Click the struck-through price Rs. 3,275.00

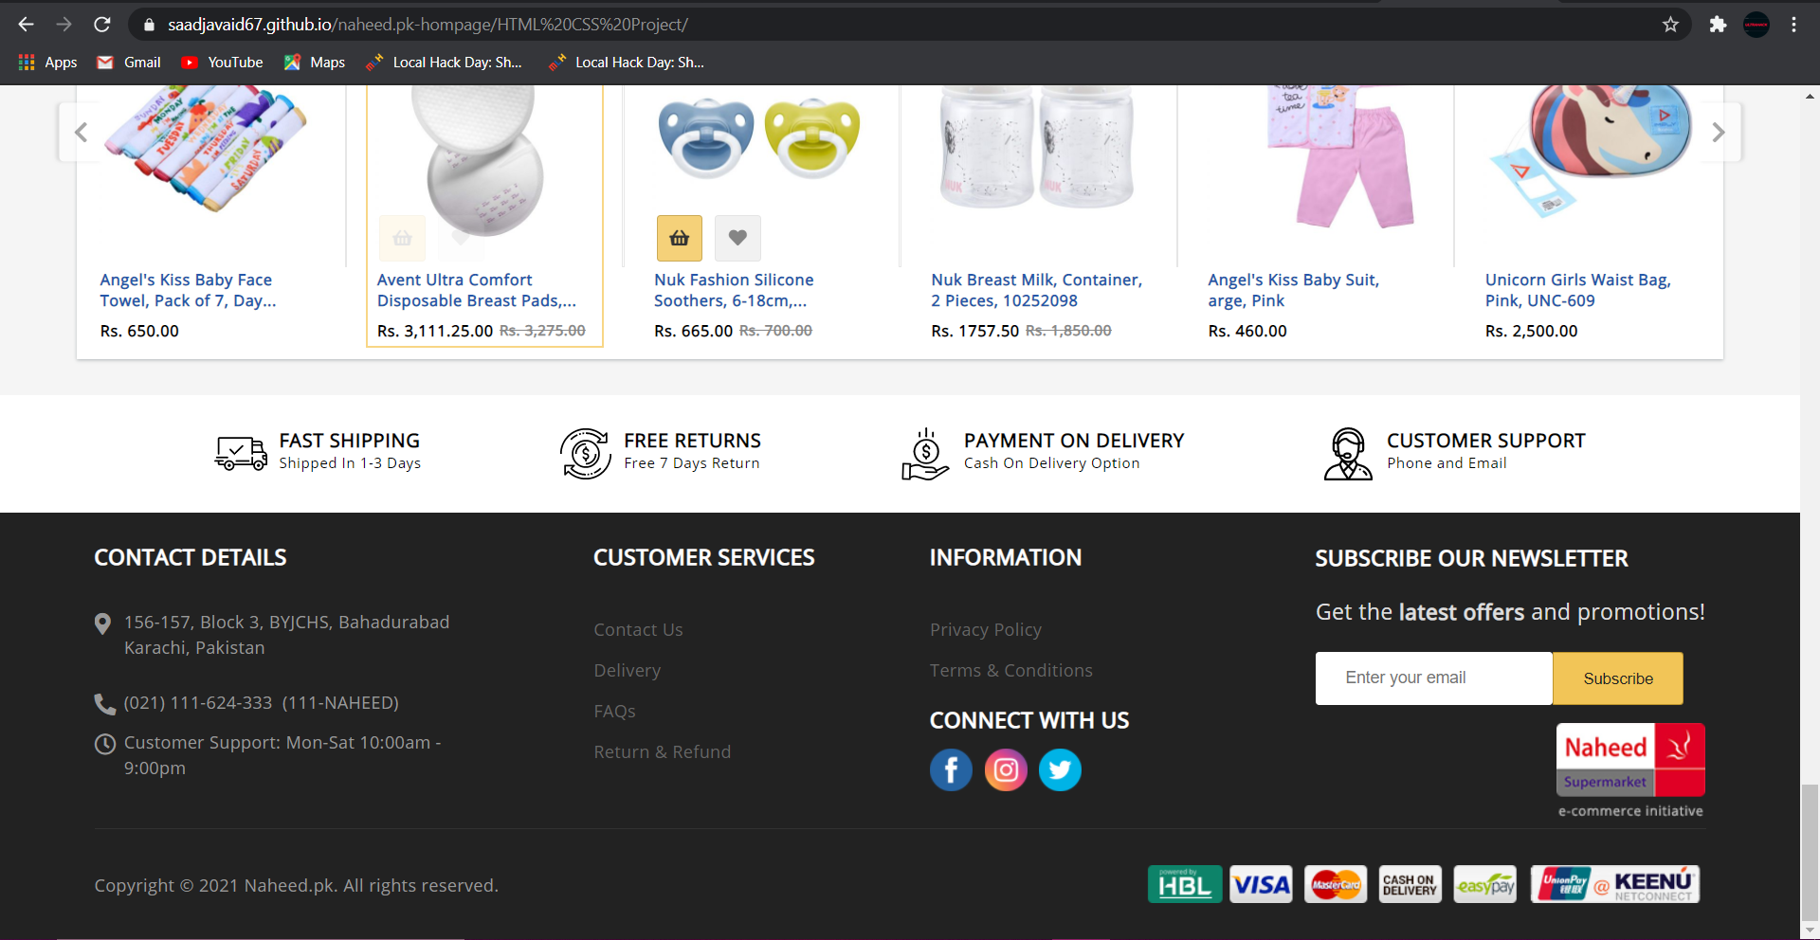pos(542,331)
